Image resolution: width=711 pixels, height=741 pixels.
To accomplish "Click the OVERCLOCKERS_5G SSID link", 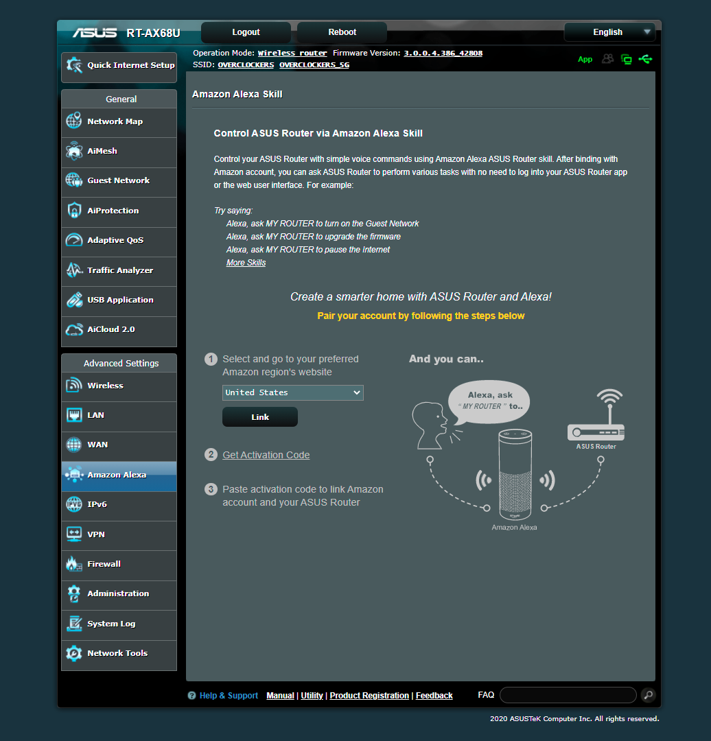I will click(314, 64).
